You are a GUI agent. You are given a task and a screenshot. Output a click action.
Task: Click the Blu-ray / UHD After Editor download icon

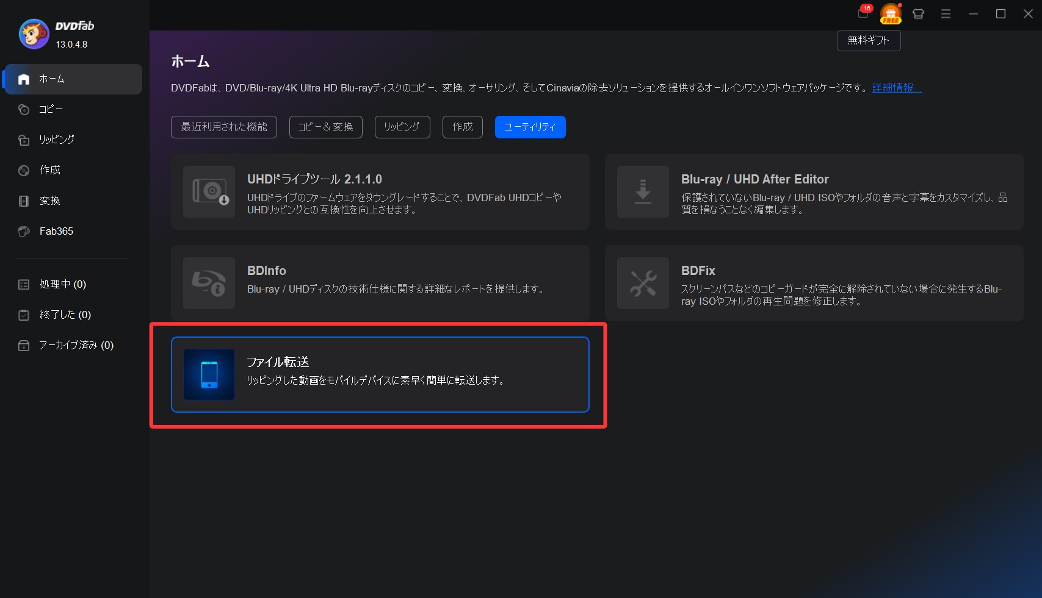point(643,191)
